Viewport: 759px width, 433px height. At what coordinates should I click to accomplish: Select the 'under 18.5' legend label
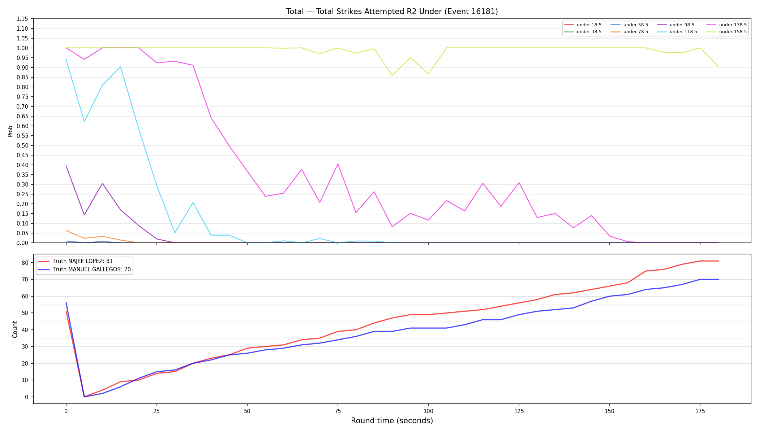point(589,25)
